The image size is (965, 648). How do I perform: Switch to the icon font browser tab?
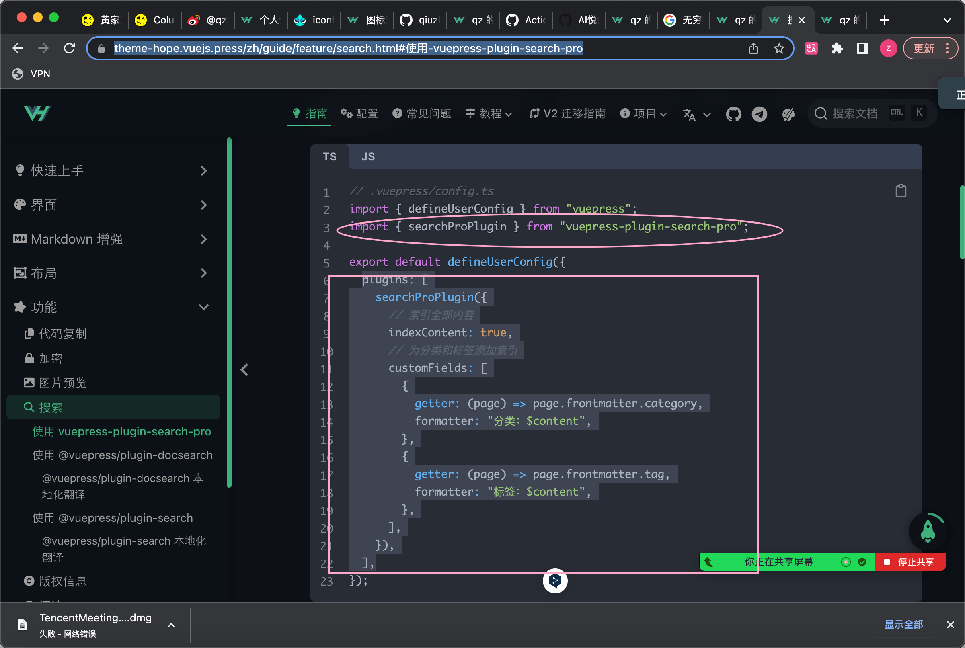314,20
